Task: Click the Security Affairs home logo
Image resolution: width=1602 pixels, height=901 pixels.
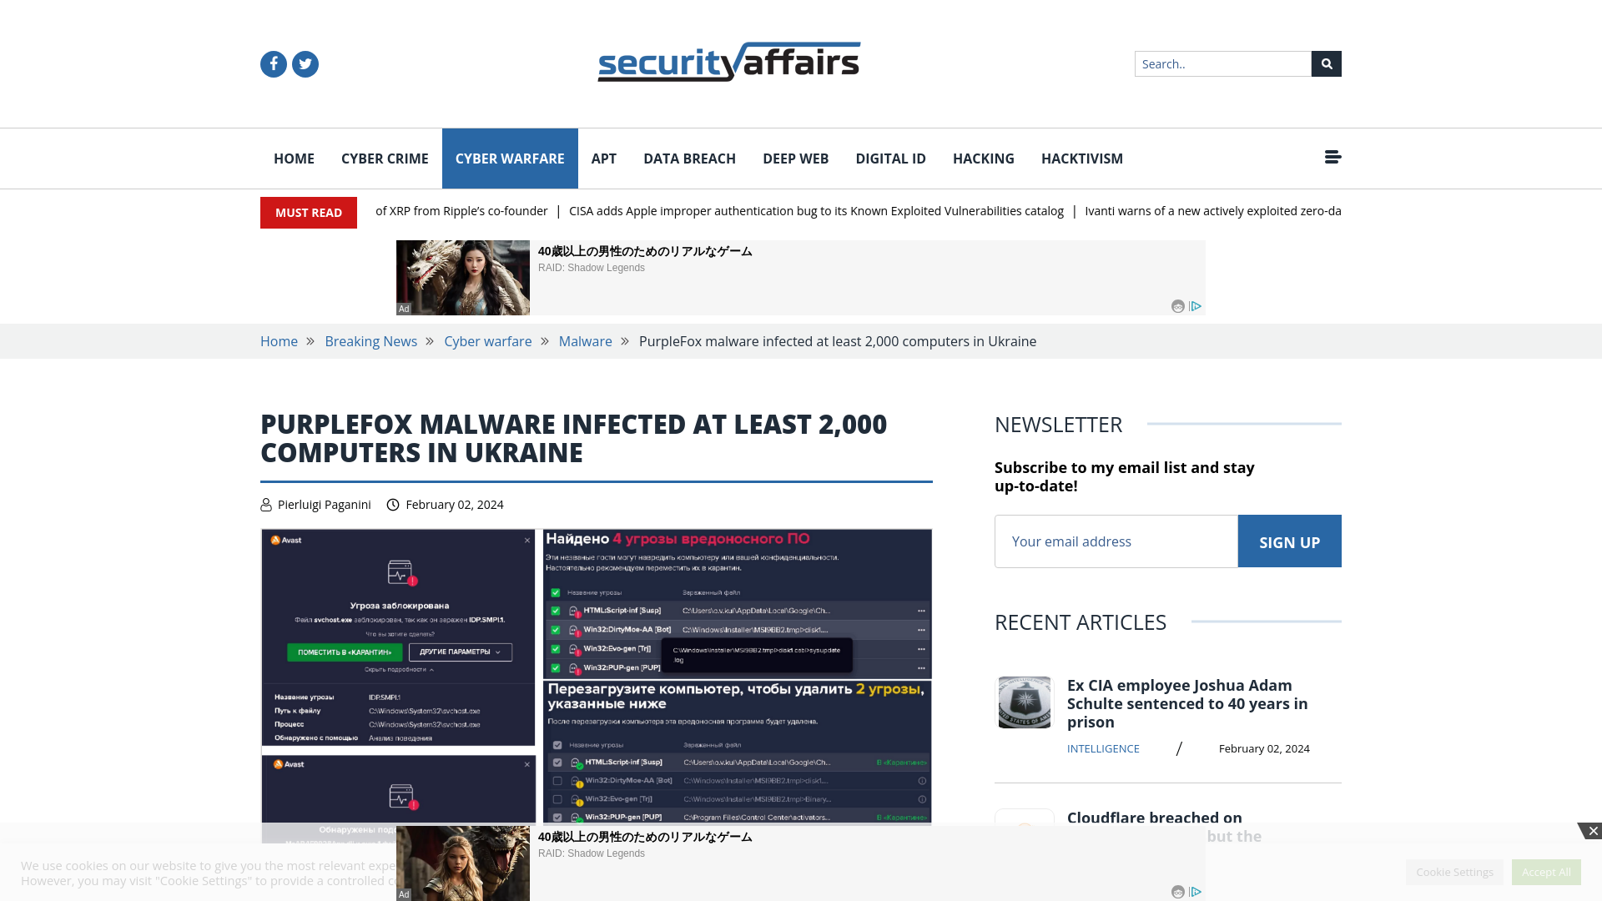Action: click(x=728, y=62)
